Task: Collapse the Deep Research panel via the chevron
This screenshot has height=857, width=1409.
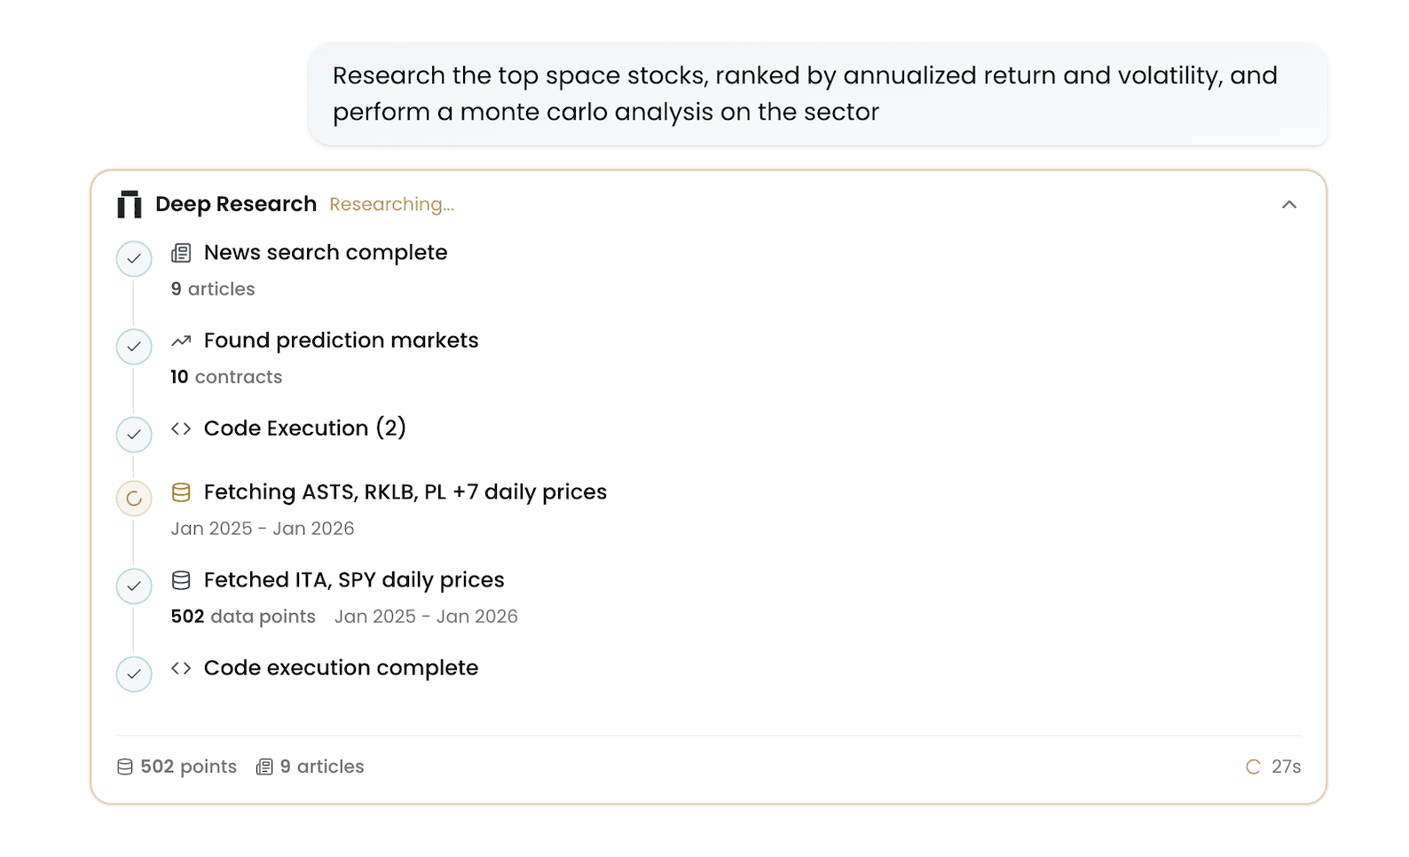Action: 1289,204
